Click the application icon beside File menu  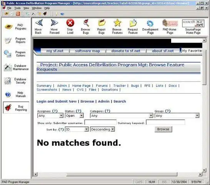[4, 8]
